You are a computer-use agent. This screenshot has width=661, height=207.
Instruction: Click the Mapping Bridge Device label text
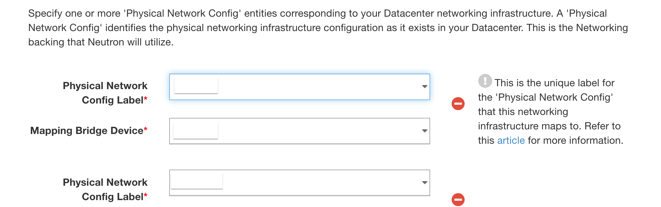pyautogui.click(x=87, y=131)
